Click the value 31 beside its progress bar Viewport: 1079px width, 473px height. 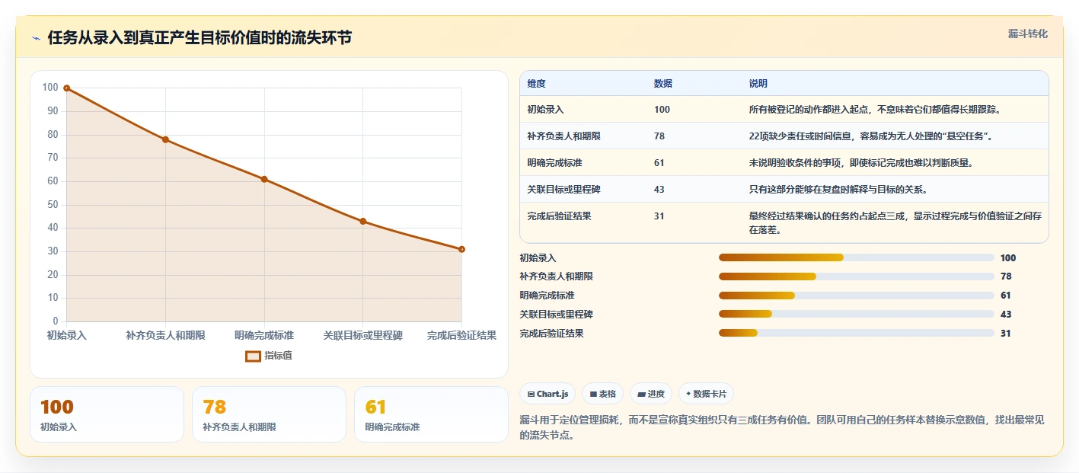1006,333
